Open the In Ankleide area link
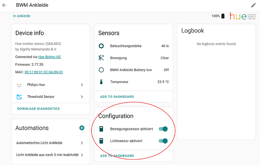Viewport: 260px width, 165px height. (21, 16)
